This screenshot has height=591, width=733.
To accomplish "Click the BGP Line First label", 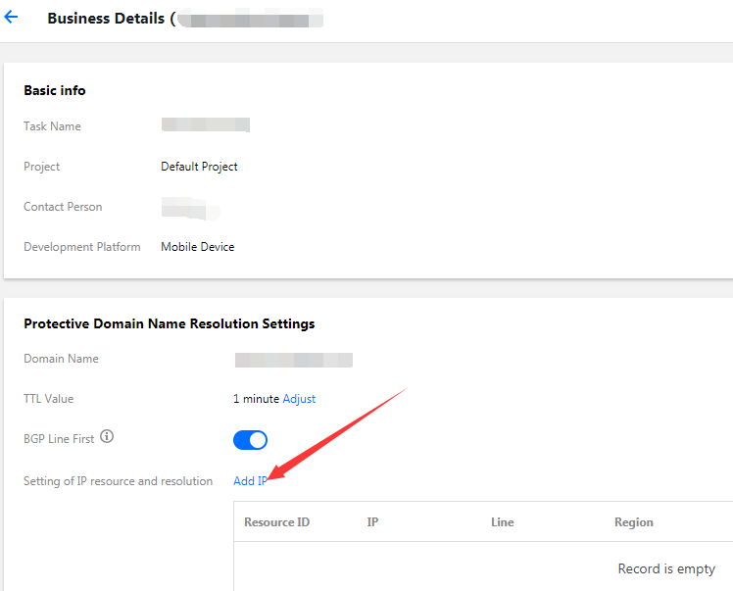I will click(59, 439).
